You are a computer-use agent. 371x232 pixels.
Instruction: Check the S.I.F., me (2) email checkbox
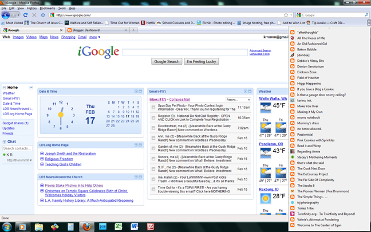point(153,169)
